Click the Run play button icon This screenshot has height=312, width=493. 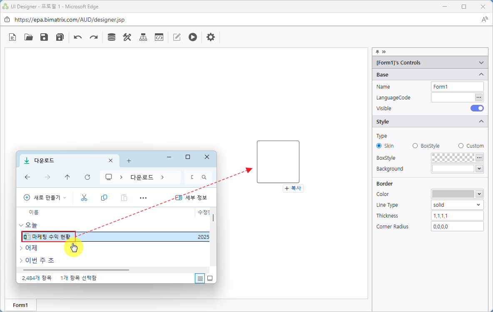tap(192, 37)
